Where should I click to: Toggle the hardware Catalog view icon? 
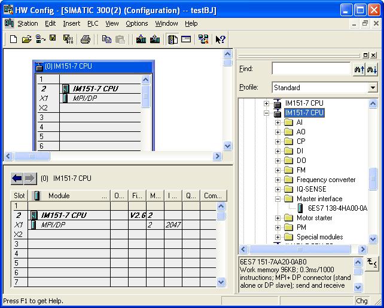pos(173,39)
